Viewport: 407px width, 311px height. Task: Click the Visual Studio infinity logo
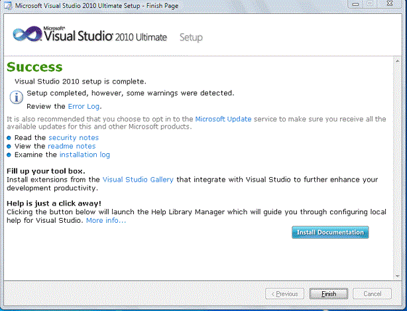27,34
